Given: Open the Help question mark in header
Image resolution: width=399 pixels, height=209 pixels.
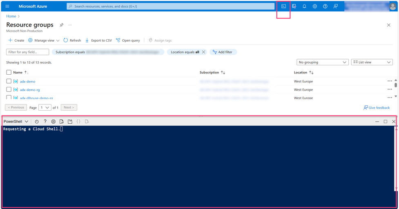Looking at the screenshot, I should point(325,7).
